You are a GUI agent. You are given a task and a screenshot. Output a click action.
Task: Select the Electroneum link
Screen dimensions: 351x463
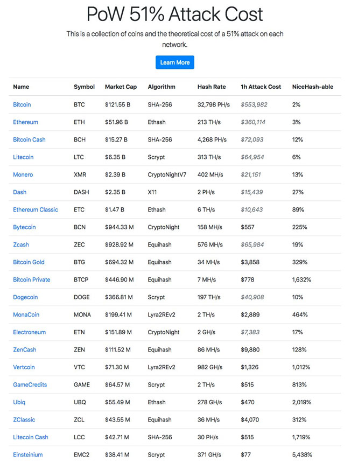(29, 332)
